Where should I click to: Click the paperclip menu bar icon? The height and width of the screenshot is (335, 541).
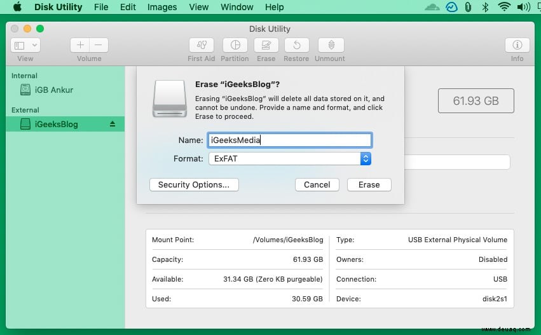468,7
